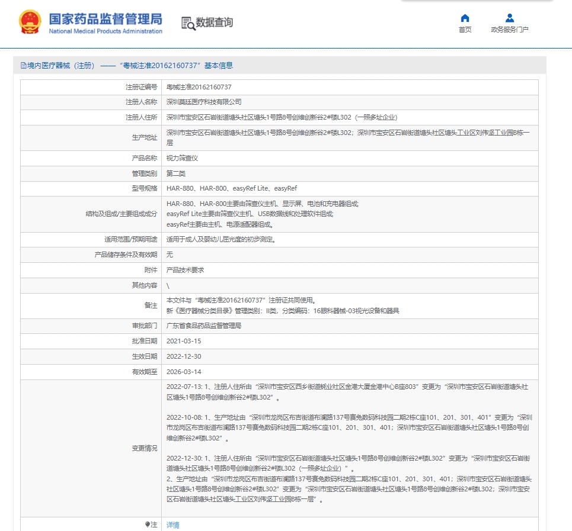Select product name value 视力筛查仪

[x=182, y=158]
